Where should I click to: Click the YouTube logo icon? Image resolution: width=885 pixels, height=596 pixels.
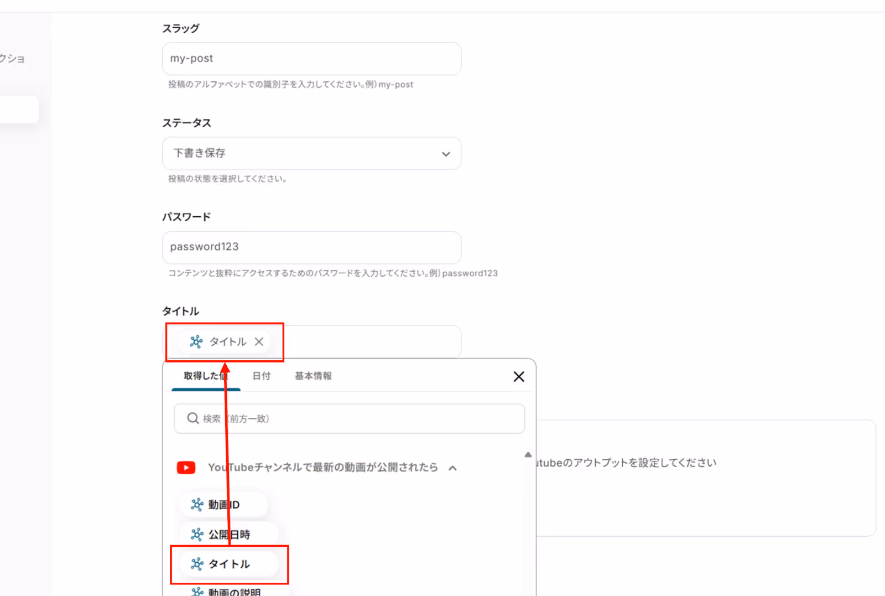click(x=186, y=468)
